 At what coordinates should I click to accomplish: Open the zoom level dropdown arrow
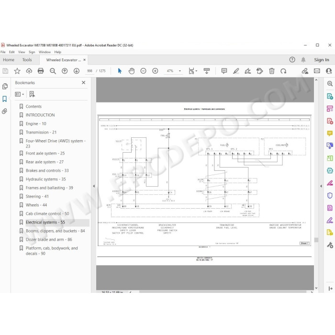(x=180, y=71)
